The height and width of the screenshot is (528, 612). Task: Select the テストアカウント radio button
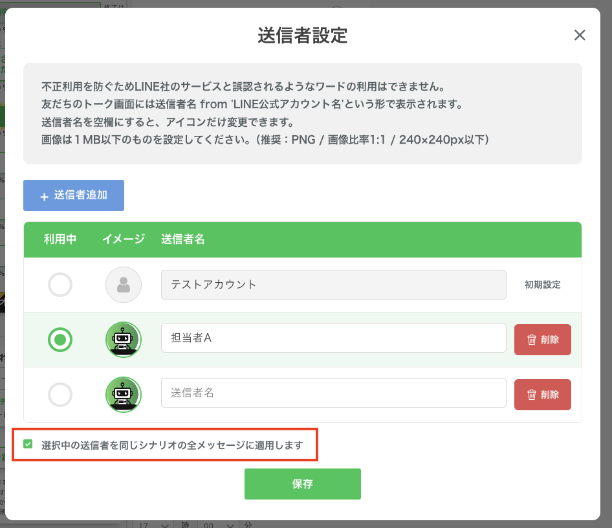pyautogui.click(x=60, y=285)
